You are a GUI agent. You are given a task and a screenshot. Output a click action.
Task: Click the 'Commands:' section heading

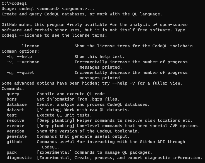pos(13,89)
